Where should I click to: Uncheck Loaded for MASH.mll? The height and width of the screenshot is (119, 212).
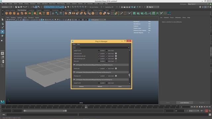(x=99, y=68)
